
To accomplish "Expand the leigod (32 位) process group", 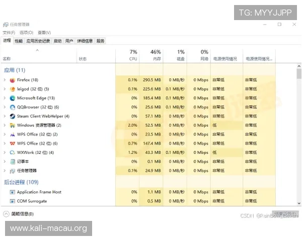I will [x=5, y=89].
